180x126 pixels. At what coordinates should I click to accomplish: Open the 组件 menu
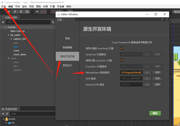tap(24, 7)
